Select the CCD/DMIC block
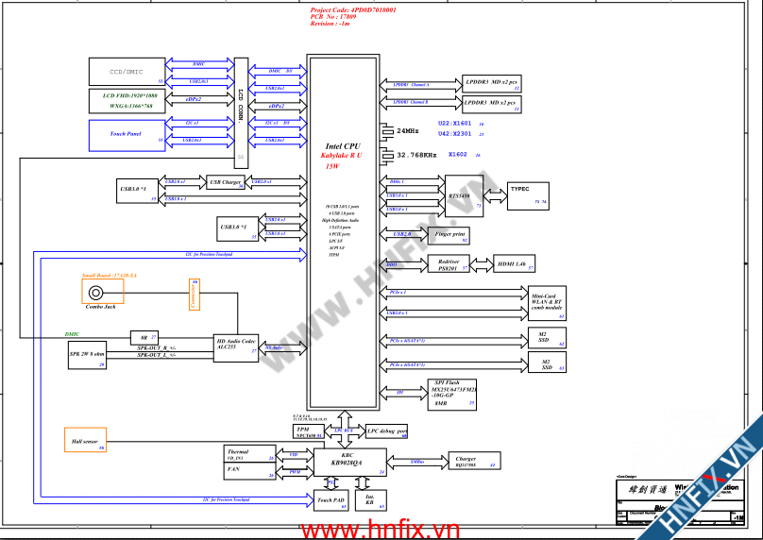This screenshot has width=763, height=540. 127,72
